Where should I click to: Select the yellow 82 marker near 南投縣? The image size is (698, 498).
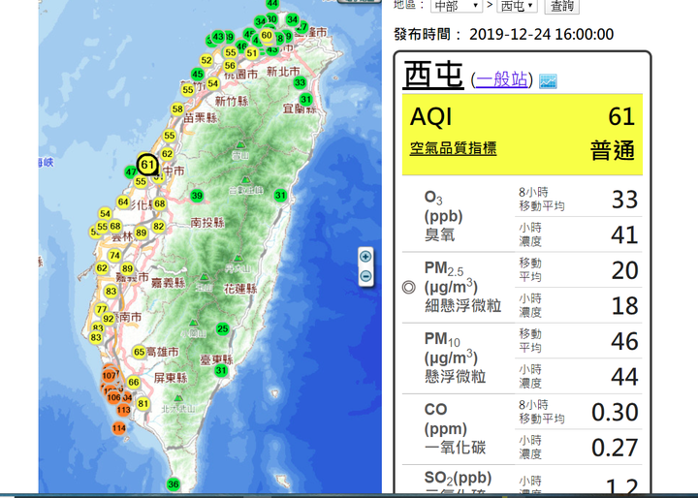158,226
